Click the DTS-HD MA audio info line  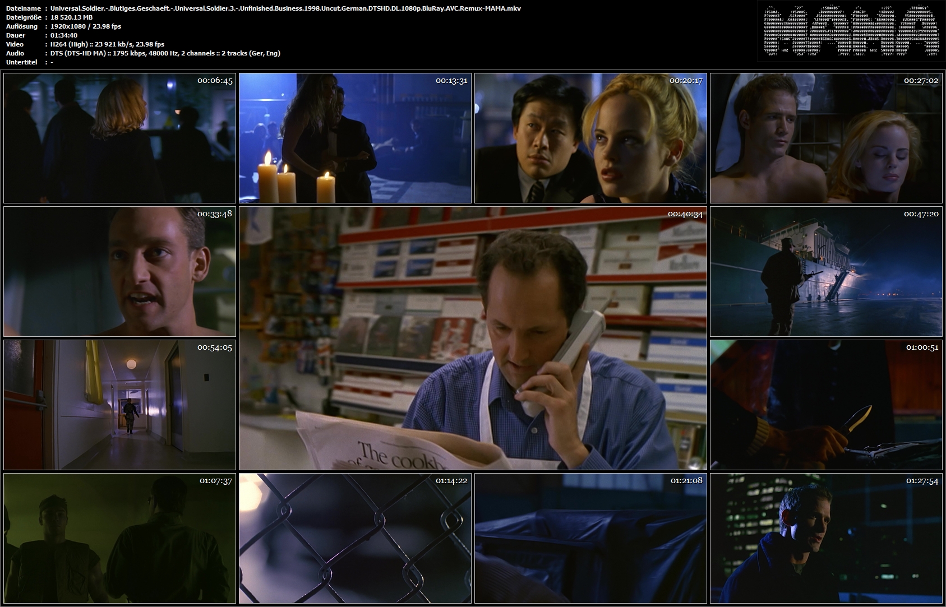[x=165, y=53]
